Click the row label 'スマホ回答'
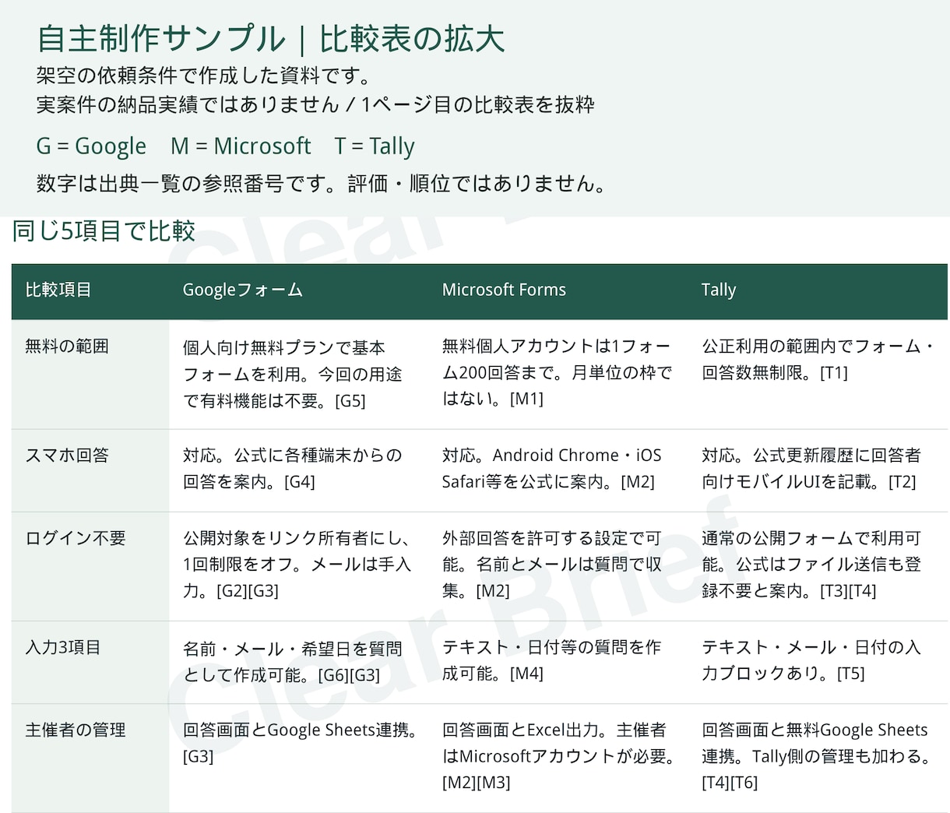The image size is (950, 813). click(x=67, y=456)
